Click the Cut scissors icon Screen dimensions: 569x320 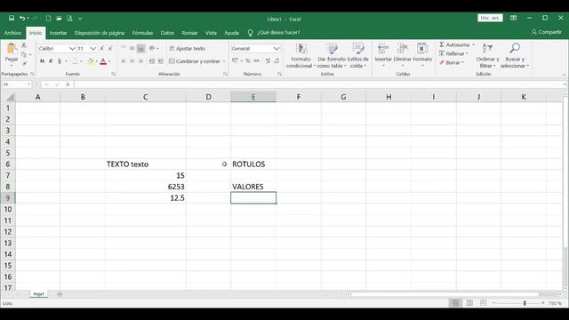[x=24, y=45]
